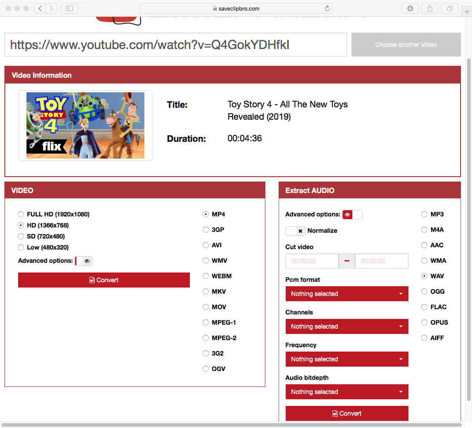
Task: Select AIFF audio format
Action: pyautogui.click(x=424, y=338)
